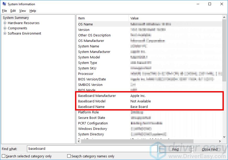This screenshot has width=228, height=160.
Task: Click the left scroll arrow on the horizontal scrollbar
Action: [x=79, y=141]
